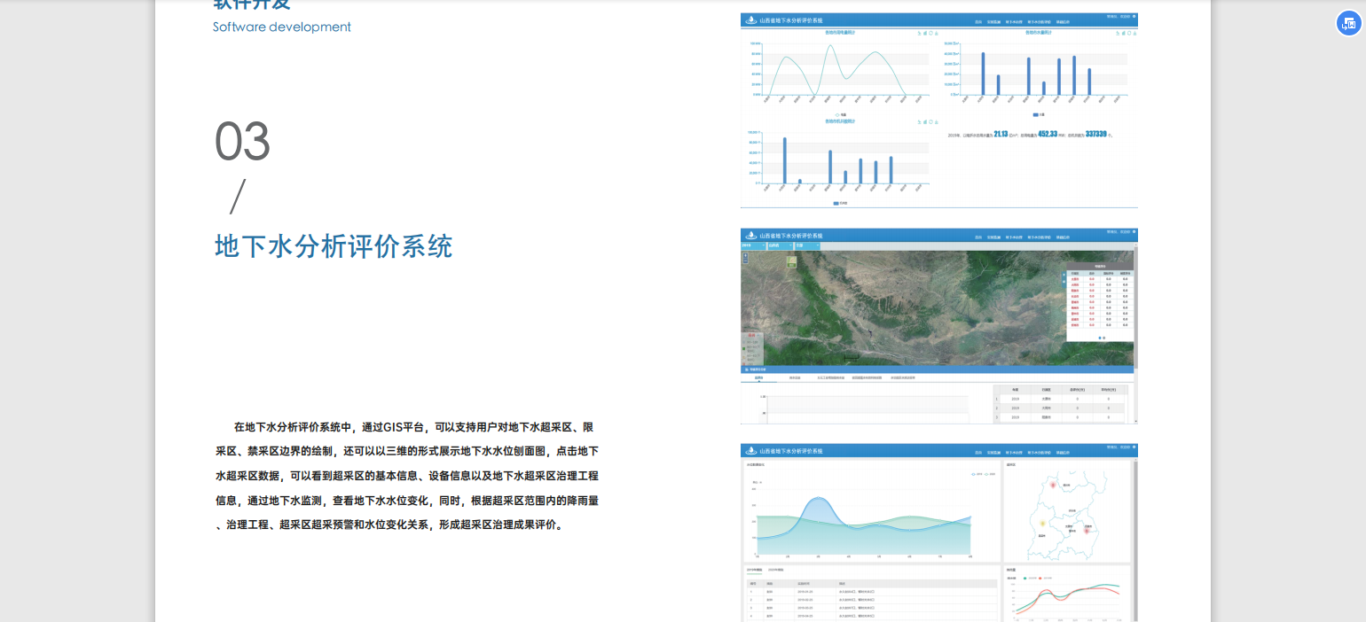This screenshot has width=1366, height=622.
Task: Zoom in on the satellite map with the plus button
Action: pos(745,255)
